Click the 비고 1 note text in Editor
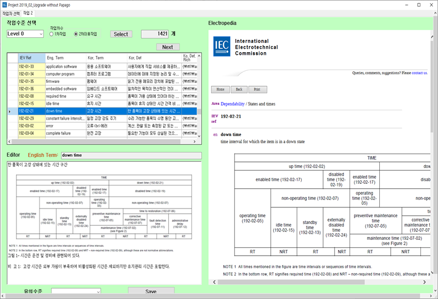 88,267
